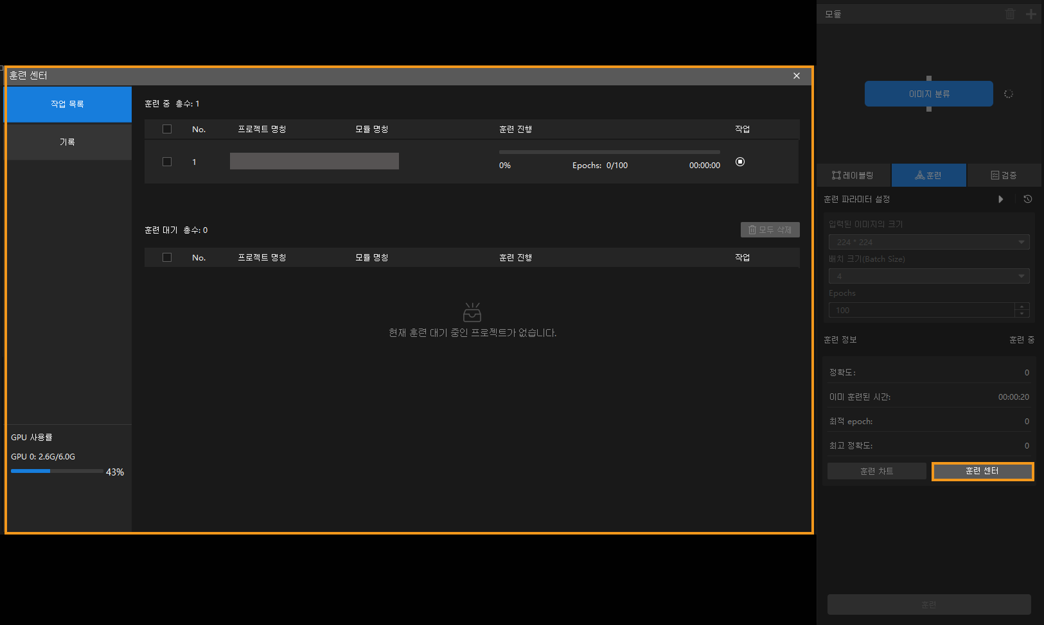Screen dimensions: 1044x625
Task: Click the '훈련 대기 총수: 0' heading
Action: click(x=176, y=230)
